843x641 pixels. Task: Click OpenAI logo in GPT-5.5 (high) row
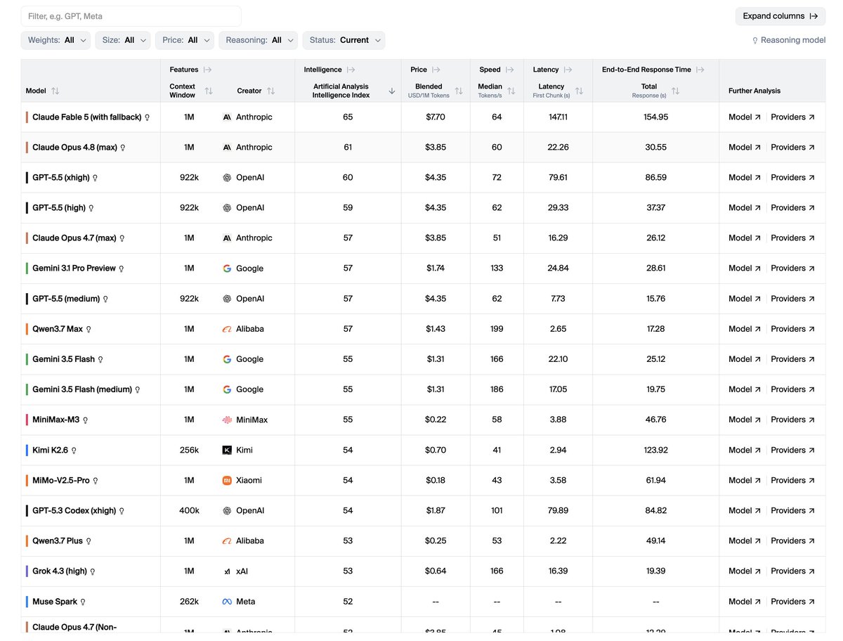[227, 208]
